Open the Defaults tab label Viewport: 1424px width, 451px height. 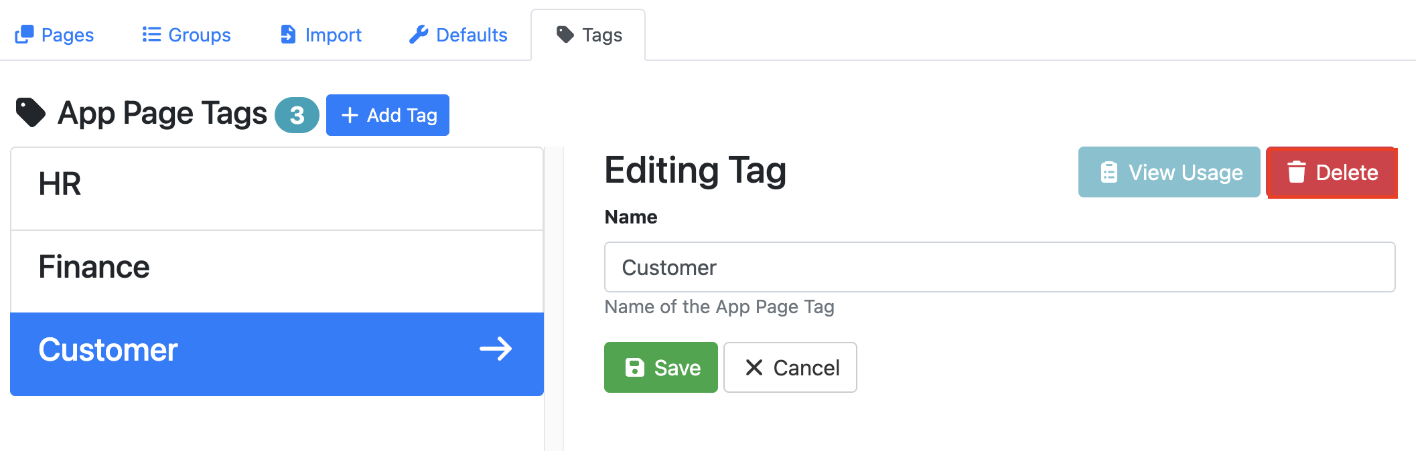[472, 35]
